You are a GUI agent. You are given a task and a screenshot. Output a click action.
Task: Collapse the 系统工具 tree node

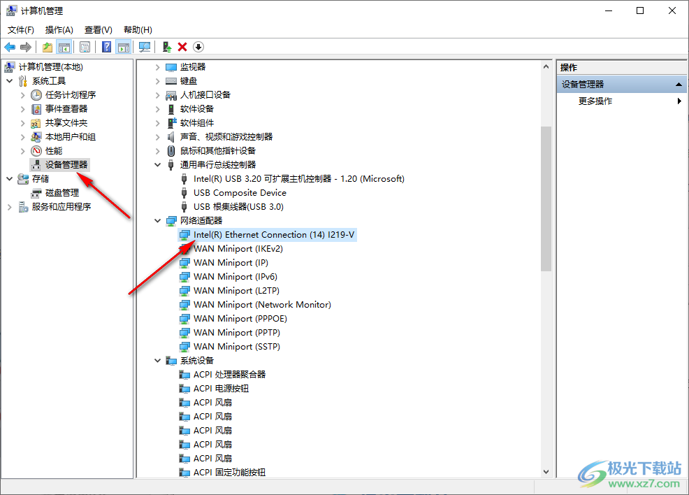[10, 81]
